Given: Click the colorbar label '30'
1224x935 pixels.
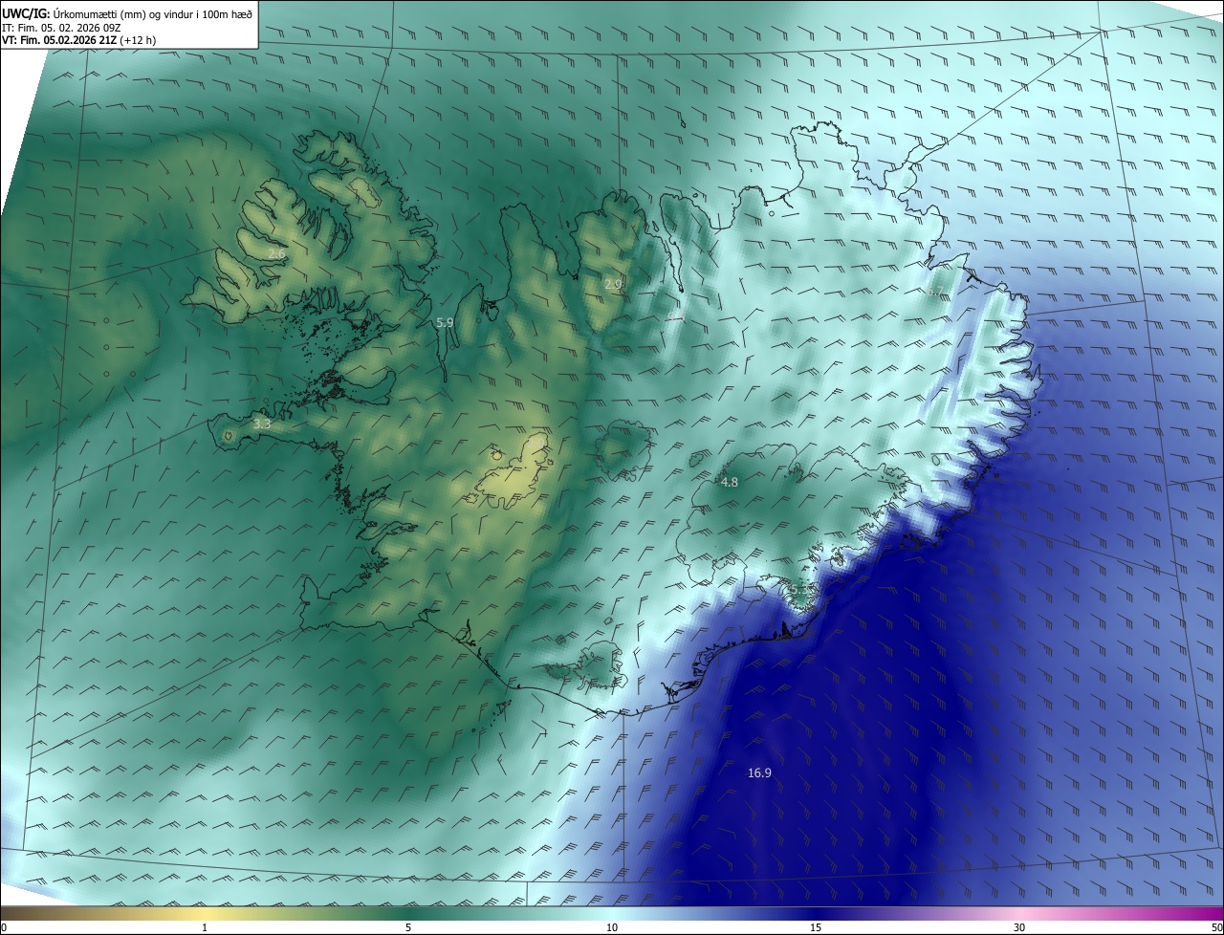Looking at the screenshot, I should (1019, 927).
